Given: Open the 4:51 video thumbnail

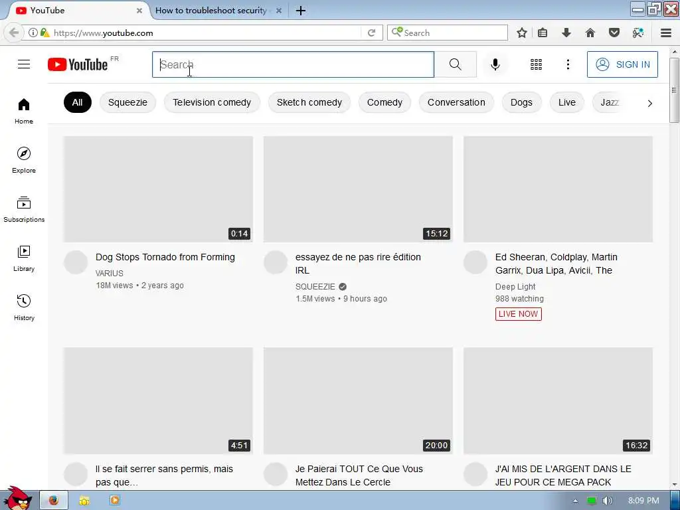Looking at the screenshot, I should (x=158, y=400).
